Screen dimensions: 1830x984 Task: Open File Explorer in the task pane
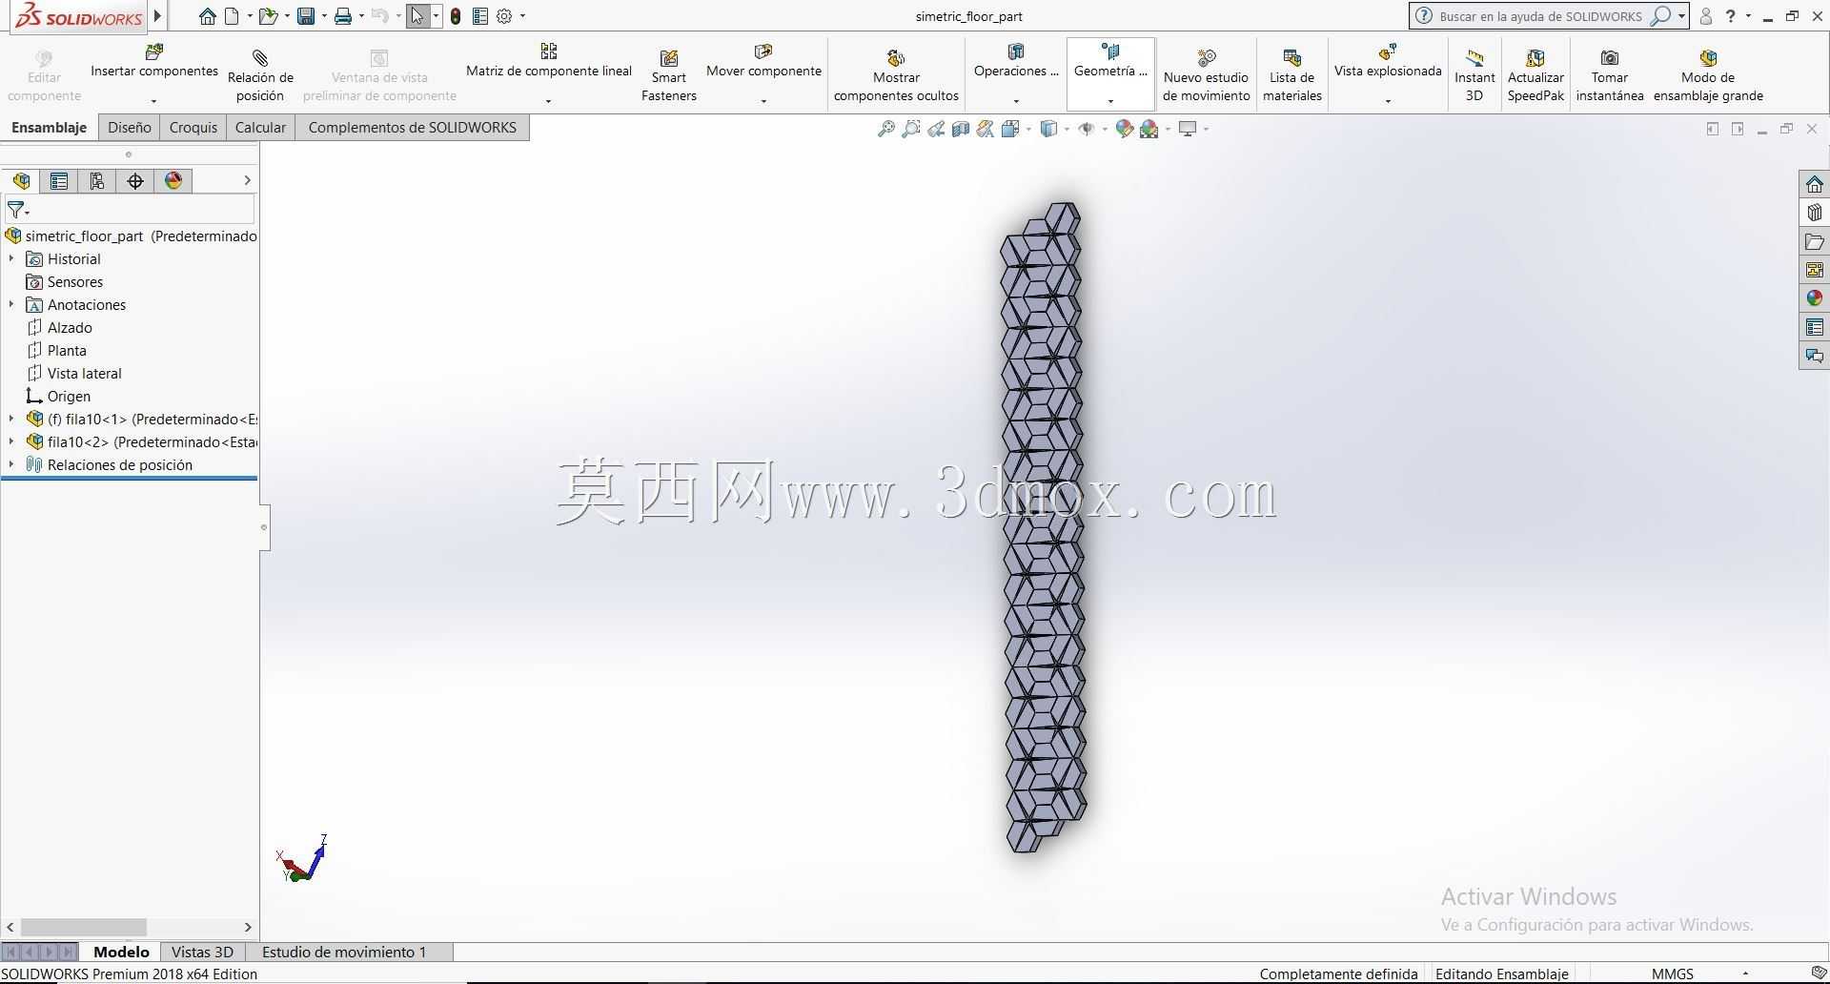tap(1814, 241)
